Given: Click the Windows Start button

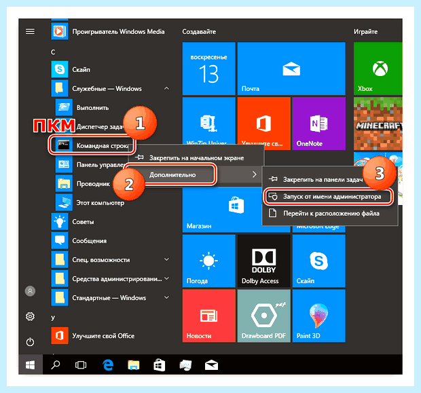Looking at the screenshot, I should pos(31,364).
